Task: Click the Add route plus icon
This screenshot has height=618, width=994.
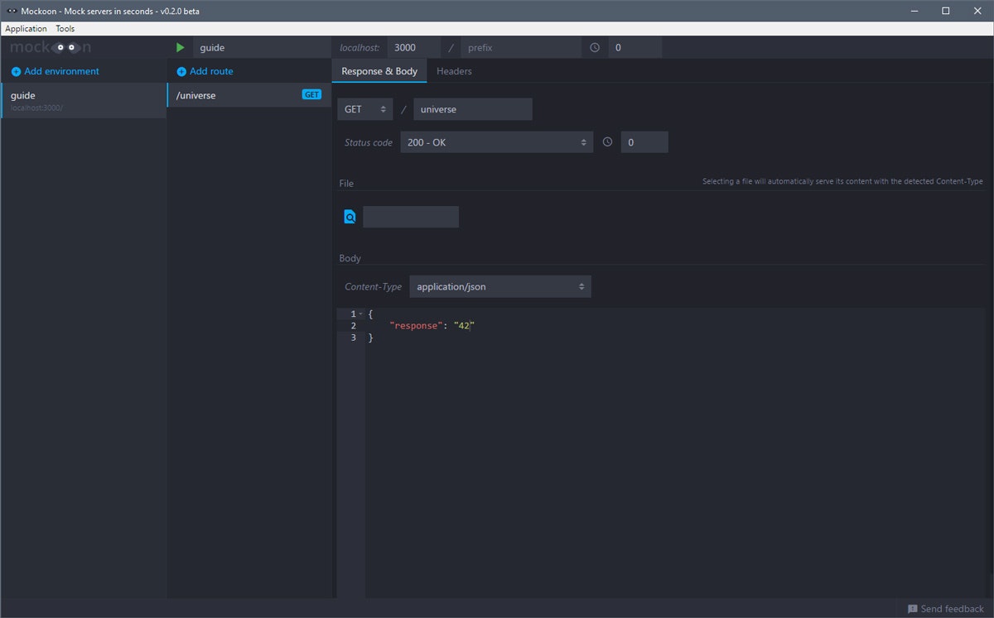Action: coord(181,72)
